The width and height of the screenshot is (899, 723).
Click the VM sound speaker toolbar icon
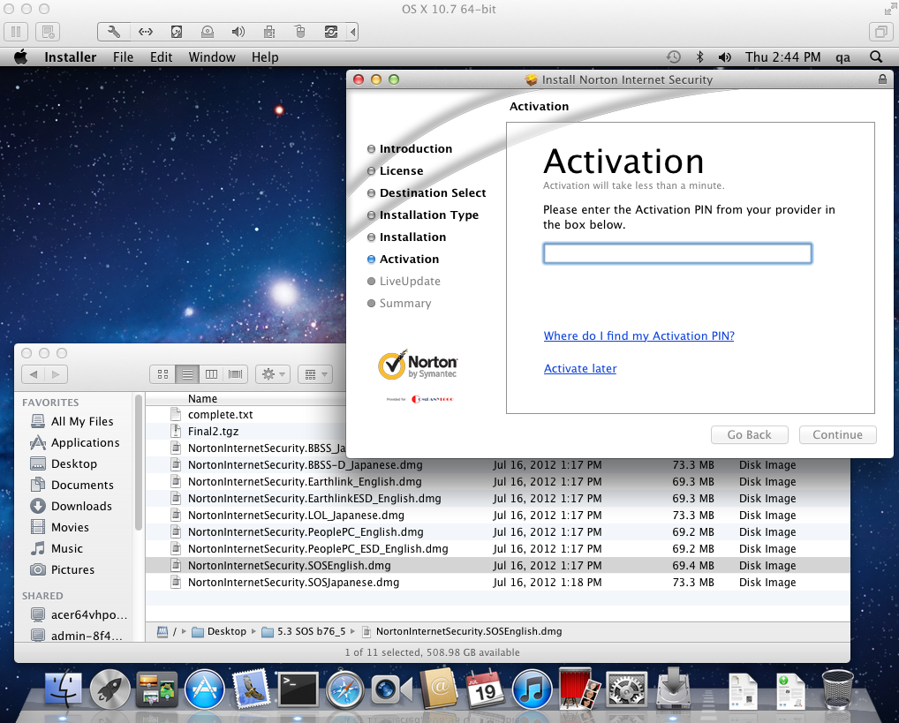(x=238, y=32)
